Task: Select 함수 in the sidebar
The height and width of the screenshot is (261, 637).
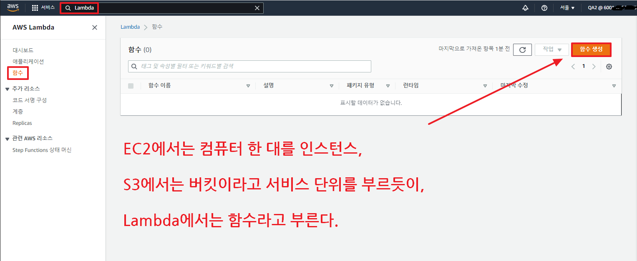Action: (x=18, y=73)
